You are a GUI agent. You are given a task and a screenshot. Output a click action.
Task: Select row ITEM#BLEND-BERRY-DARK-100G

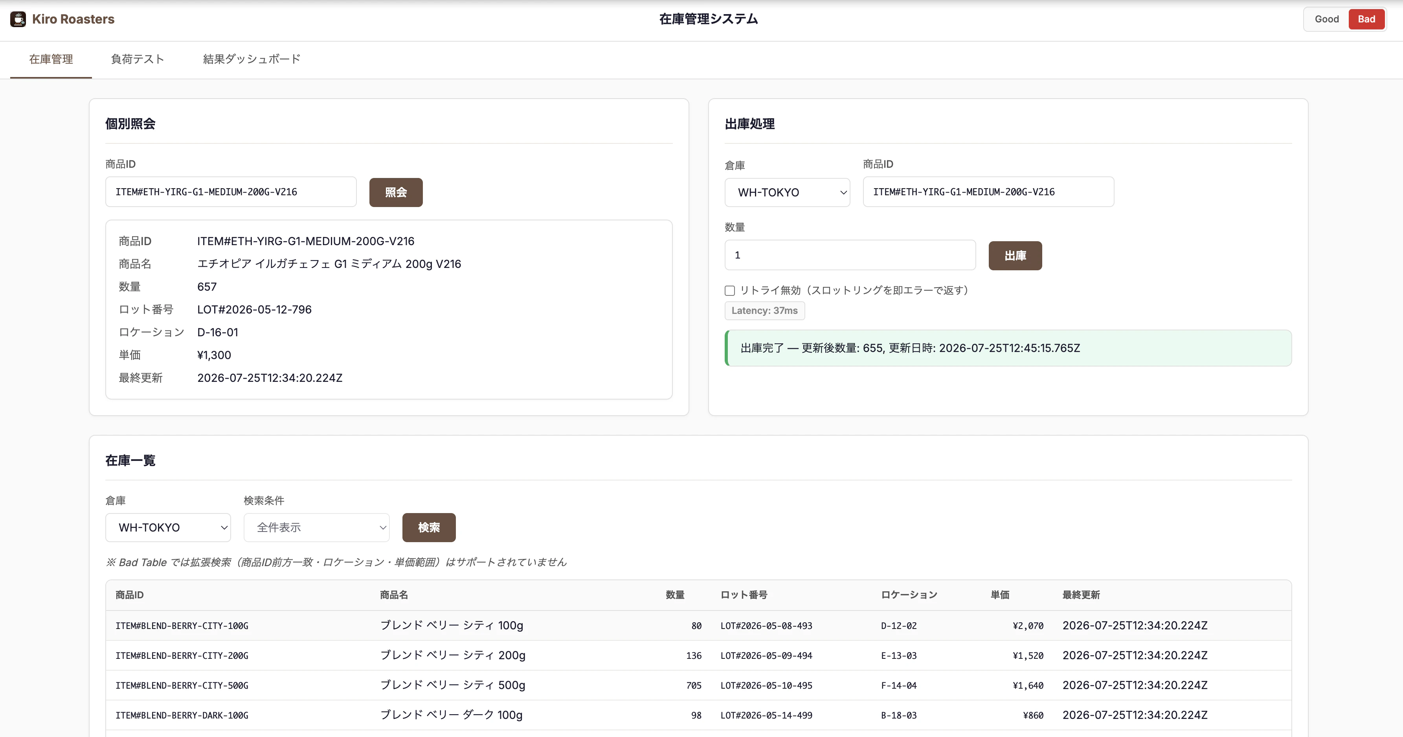[698, 715]
